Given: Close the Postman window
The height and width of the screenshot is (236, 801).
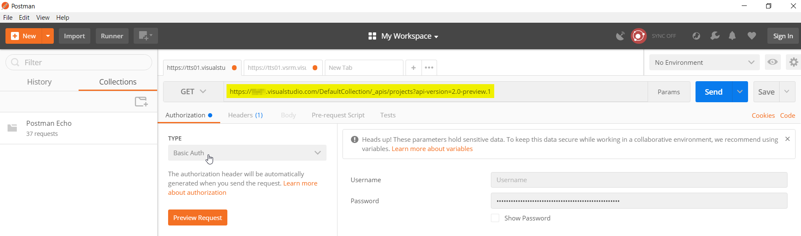Looking at the screenshot, I should pyautogui.click(x=793, y=6).
